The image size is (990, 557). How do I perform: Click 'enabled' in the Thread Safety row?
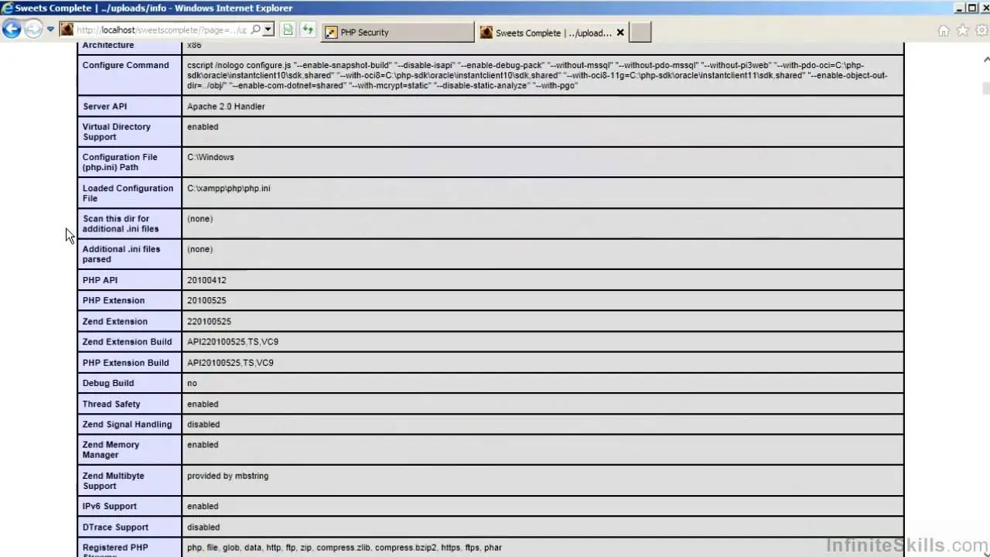[x=203, y=404]
